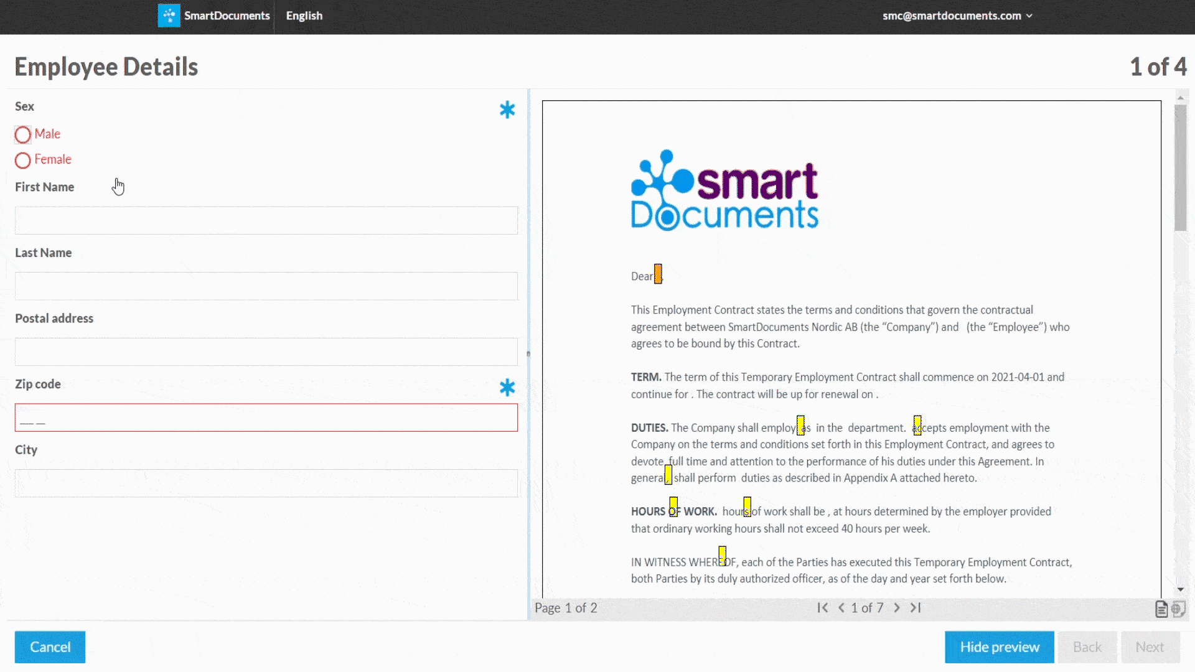
Task: Click the required asterisk next to Sex
Action: click(x=507, y=110)
